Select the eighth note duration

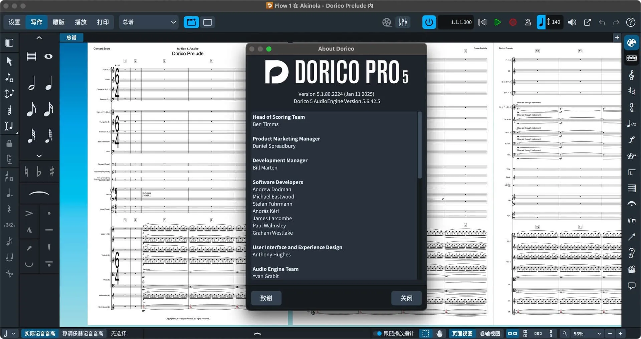(31, 109)
